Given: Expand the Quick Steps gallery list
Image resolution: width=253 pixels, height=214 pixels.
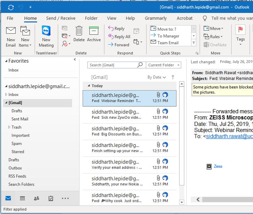Looking at the screenshot, I should click(194, 43).
